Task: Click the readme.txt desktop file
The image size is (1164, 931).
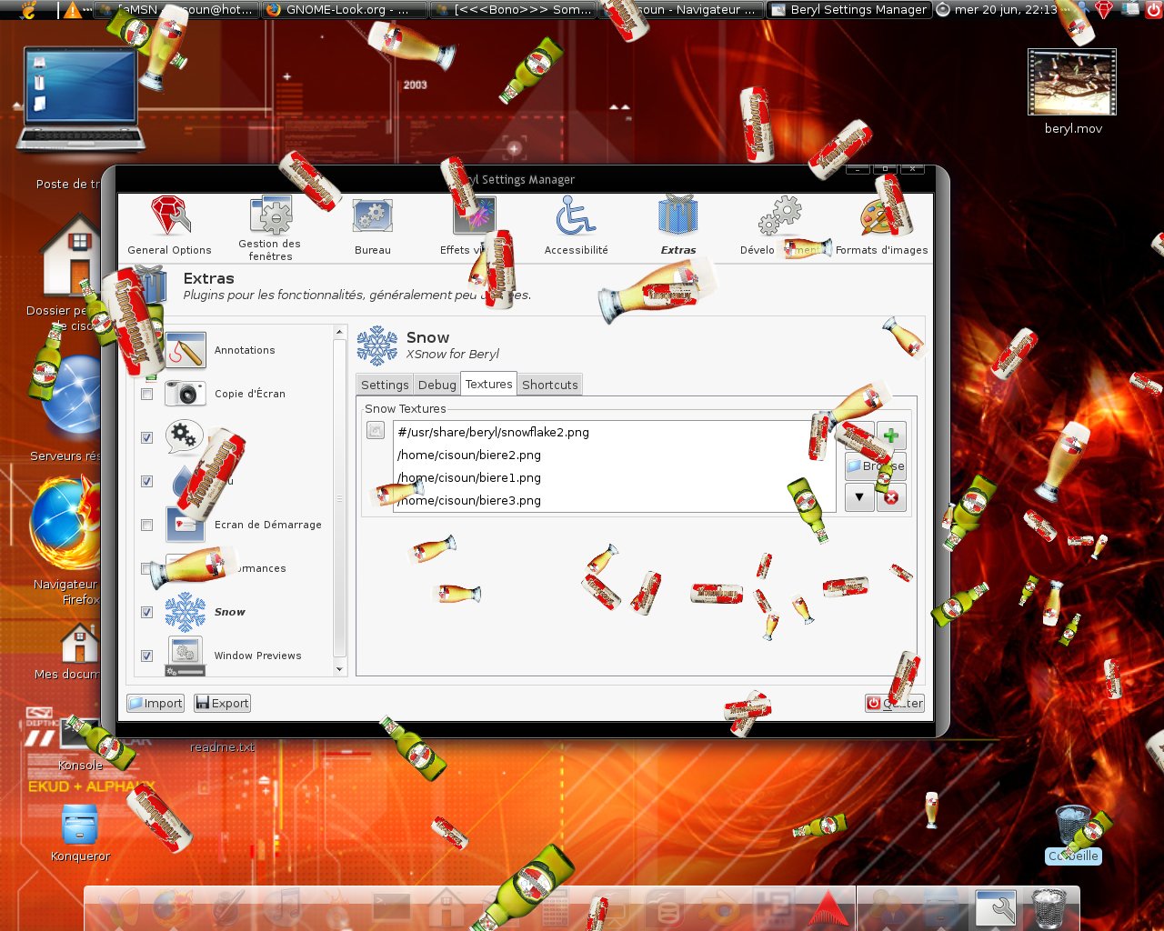Action: [222, 747]
